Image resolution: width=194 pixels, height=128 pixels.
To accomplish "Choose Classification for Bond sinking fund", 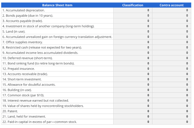I will click(x=133, y=63).
